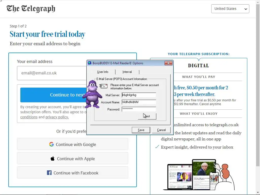
Task: Switch to the Interval tab
Action: pyautogui.click(x=127, y=72)
